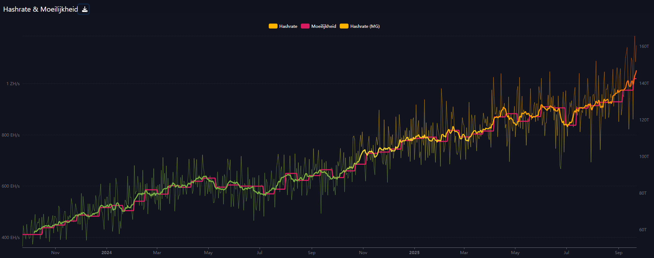This screenshot has width=654, height=258.
Task: Click the Hashrate & Moeilijkheid chart title
Action: 40,10
